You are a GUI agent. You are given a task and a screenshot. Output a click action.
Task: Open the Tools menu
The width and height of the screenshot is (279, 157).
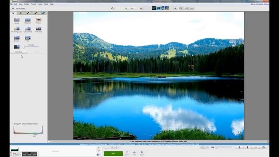[46, 4]
